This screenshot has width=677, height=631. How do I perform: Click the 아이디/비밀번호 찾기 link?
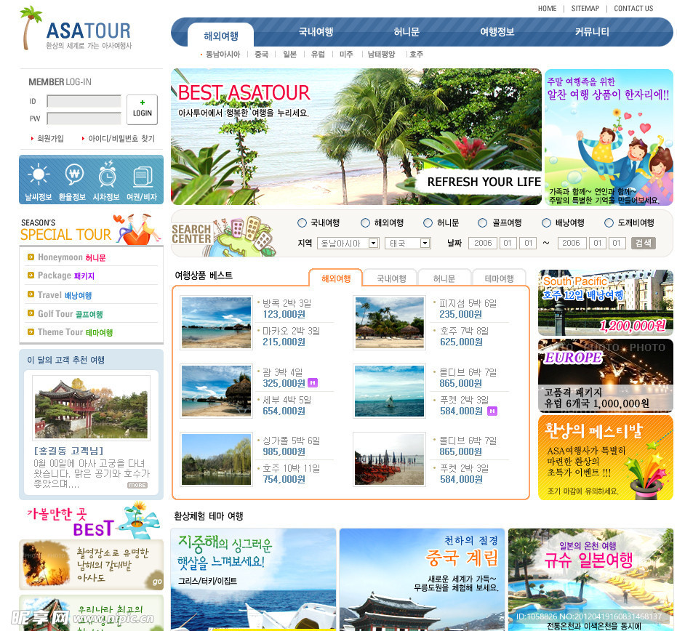[121, 138]
